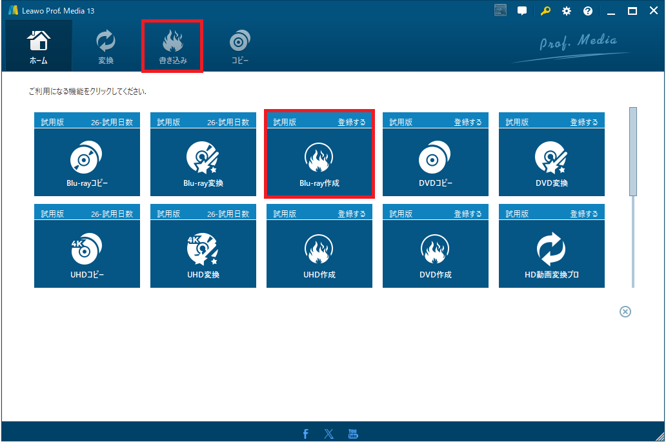Open the YouTube link icon
This screenshot has height=442, width=666.
(353, 434)
